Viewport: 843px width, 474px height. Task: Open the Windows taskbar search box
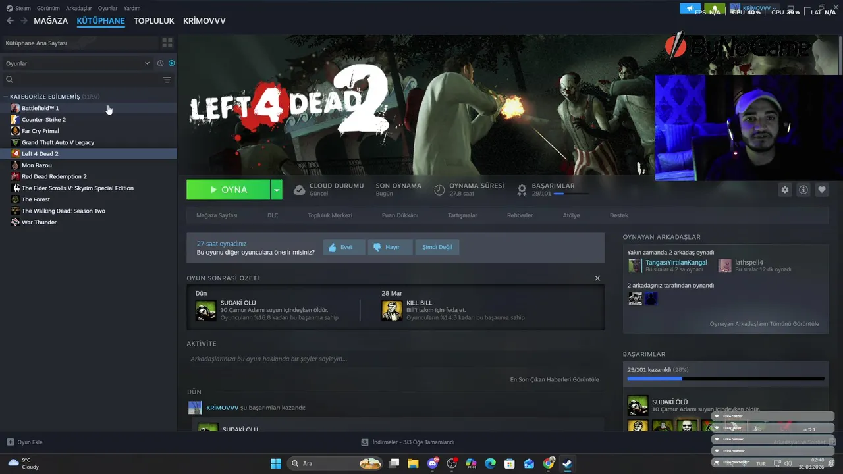tap(336, 463)
